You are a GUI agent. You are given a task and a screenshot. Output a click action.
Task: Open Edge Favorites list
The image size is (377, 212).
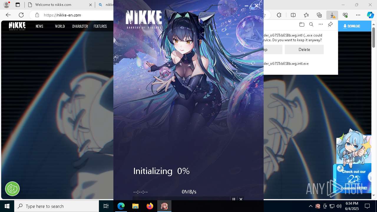pos(306,15)
